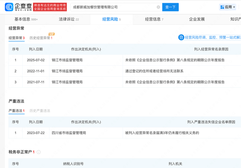Image resolution: width=241 pixels, height=168 pixels.
Task: Select the 经营异常 sub-tab
Action: pos(17,38)
